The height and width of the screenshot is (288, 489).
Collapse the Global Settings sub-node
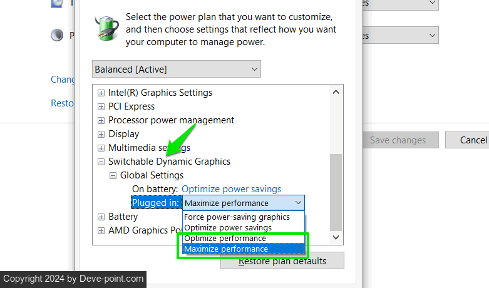pos(113,175)
